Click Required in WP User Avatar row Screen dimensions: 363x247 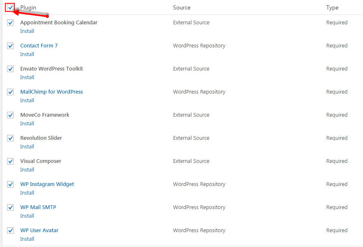click(337, 231)
